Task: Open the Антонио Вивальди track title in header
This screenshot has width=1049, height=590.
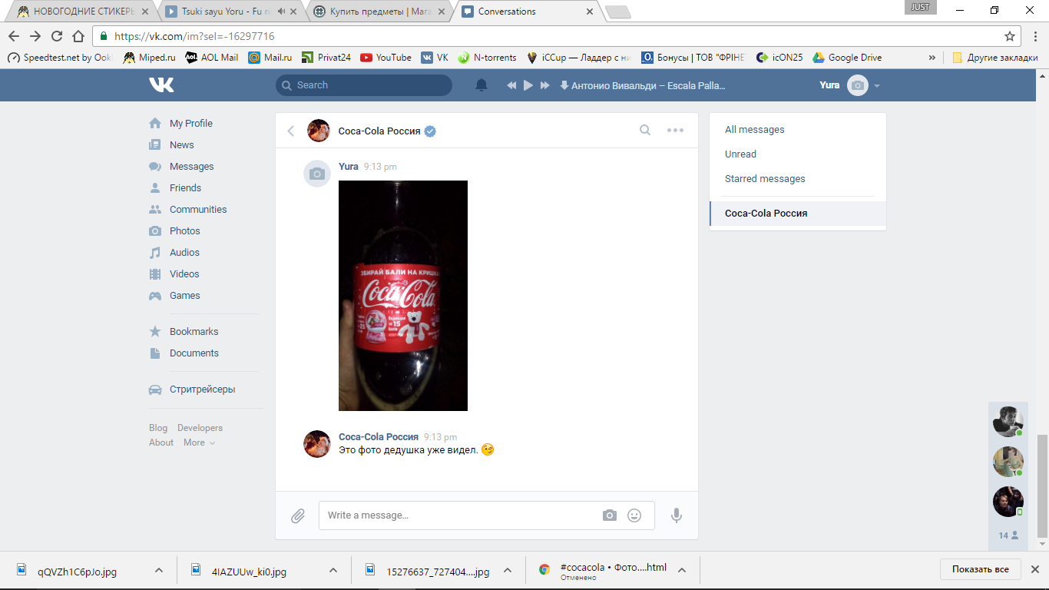Action: [648, 85]
